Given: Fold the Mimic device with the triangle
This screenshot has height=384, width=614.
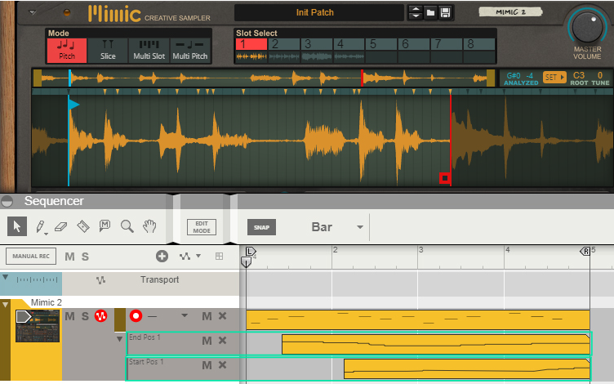Looking at the screenshot, I should [x=33, y=12].
